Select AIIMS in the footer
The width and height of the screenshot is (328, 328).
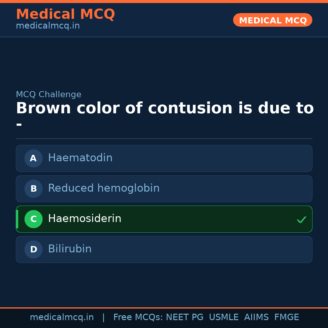[x=256, y=317]
